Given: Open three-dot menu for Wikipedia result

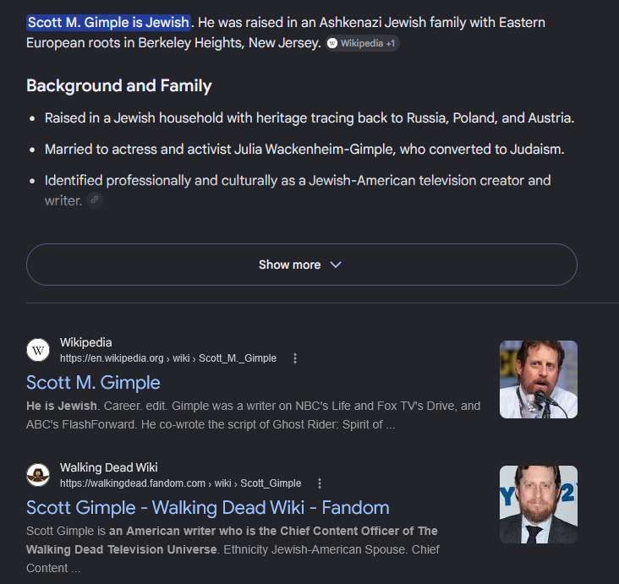Looking at the screenshot, I should 295,358.
